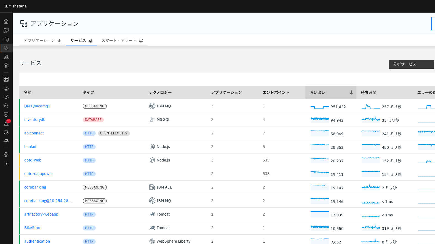Open the Home icon in sidebar
The image size is (435, 244).
(x=6, y=22)
